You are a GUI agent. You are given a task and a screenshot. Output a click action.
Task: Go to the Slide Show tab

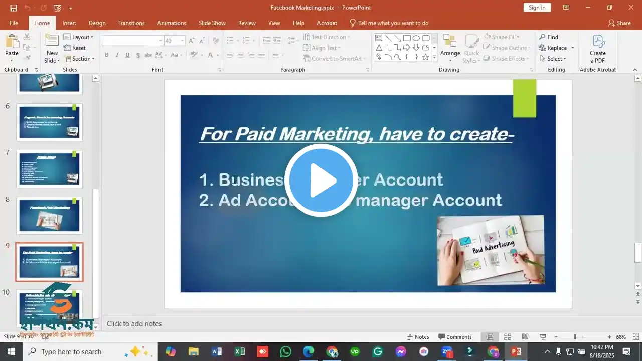coord(212,23)
